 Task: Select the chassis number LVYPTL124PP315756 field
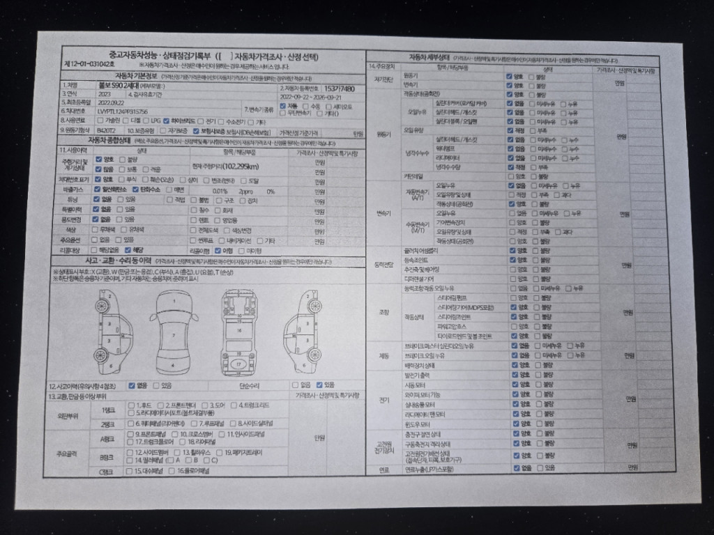pos(123,111)
